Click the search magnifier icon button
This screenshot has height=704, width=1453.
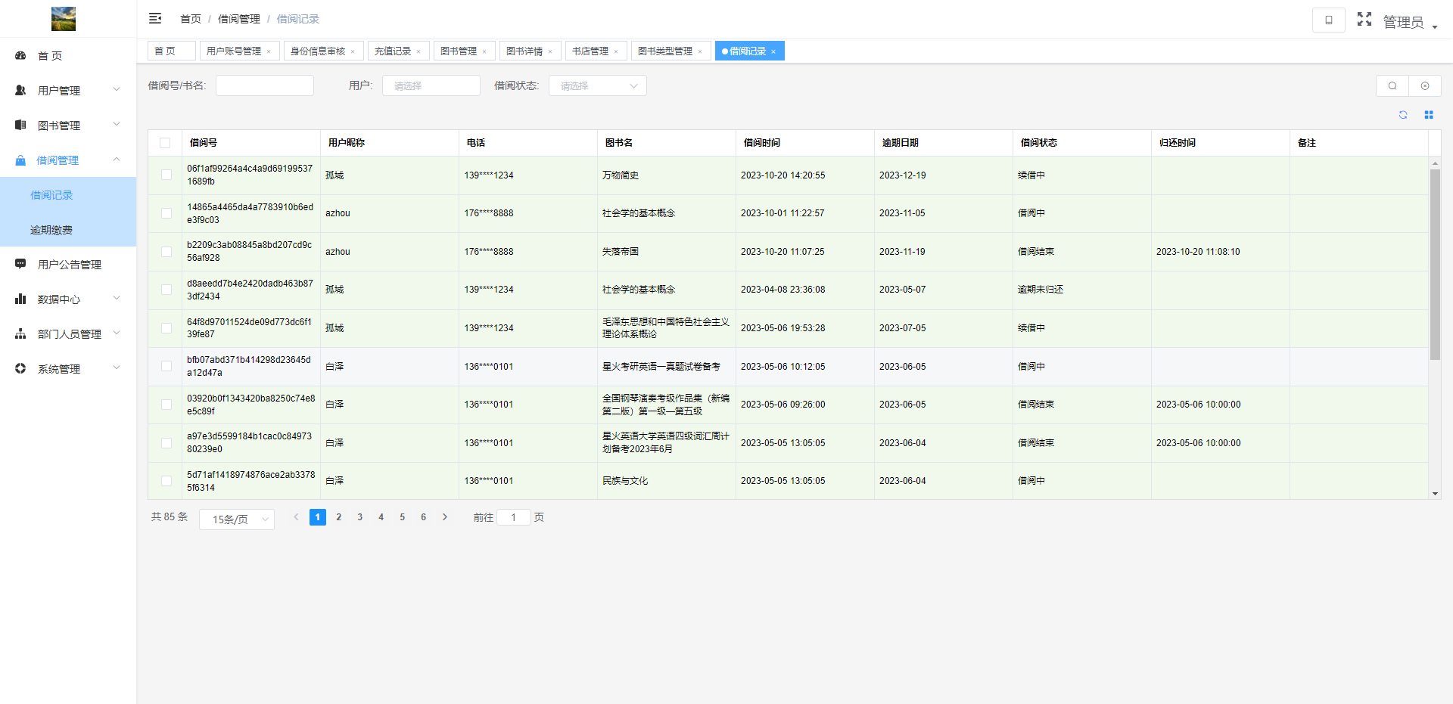pyautogui.click(x=1392, y=86)
